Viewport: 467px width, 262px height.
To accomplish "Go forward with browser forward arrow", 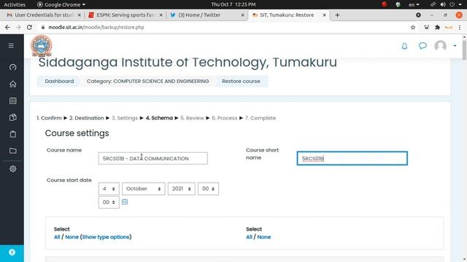I will click(x=18, y=28).
